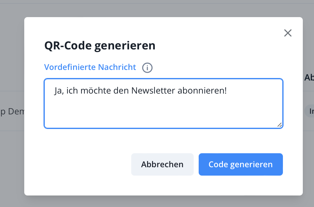Click the QR-Code generieren dialog title

pos(100,46)
